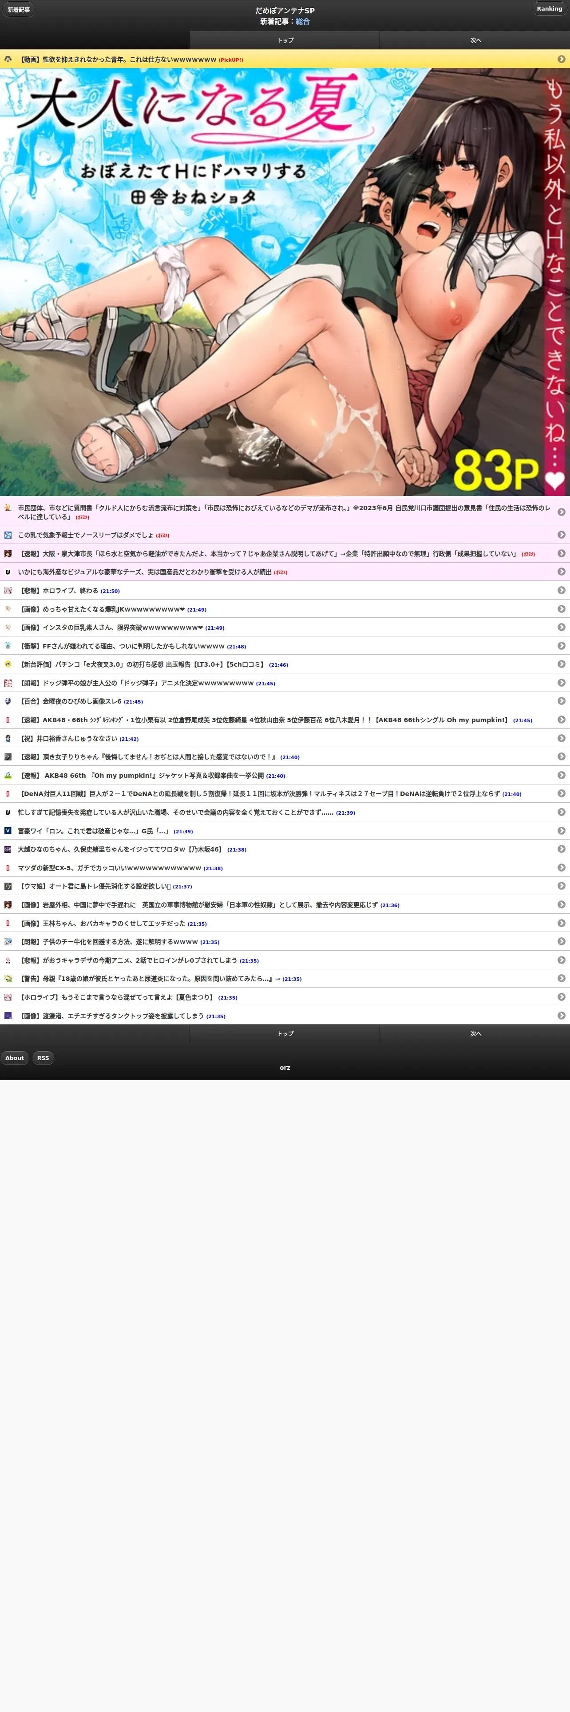Click the arrow icon beside the 市民団体 article
The height and width of the screenshot is (1712, 570).
562,512
